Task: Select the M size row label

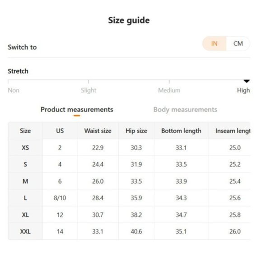Action: pos(25,181)
